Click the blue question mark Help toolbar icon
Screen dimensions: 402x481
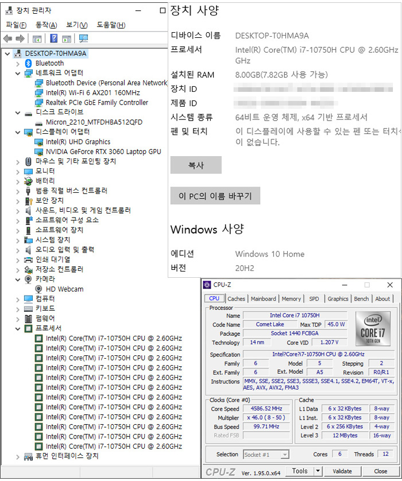(54, 38)
